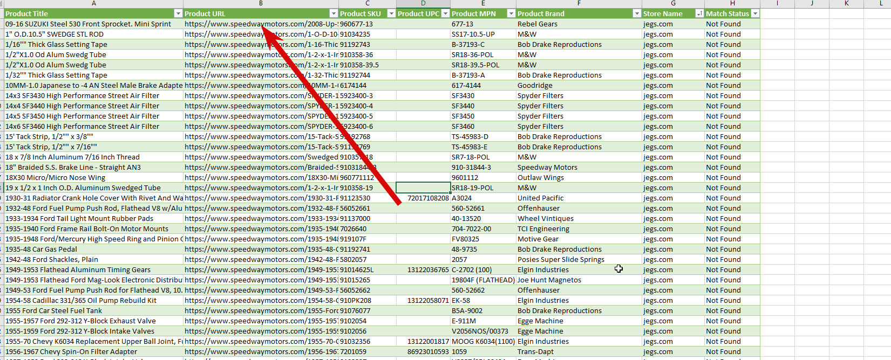Image resolution: width=891 pixels, height=360 pixels.
Task: Select column G header
Action: (x=673, y=3)
